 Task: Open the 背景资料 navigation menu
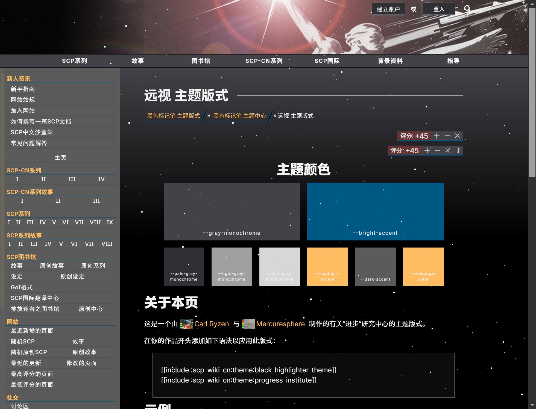390,61
